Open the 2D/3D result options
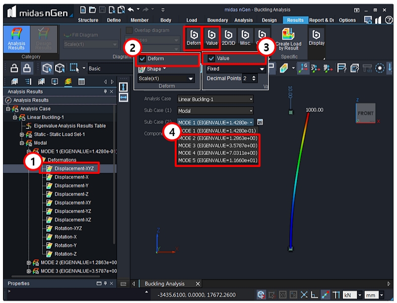This screenshot has height=303, width=397. pos(228,37)
